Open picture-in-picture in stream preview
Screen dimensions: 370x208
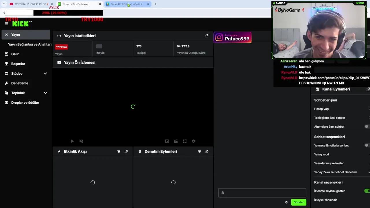[167, 141]
